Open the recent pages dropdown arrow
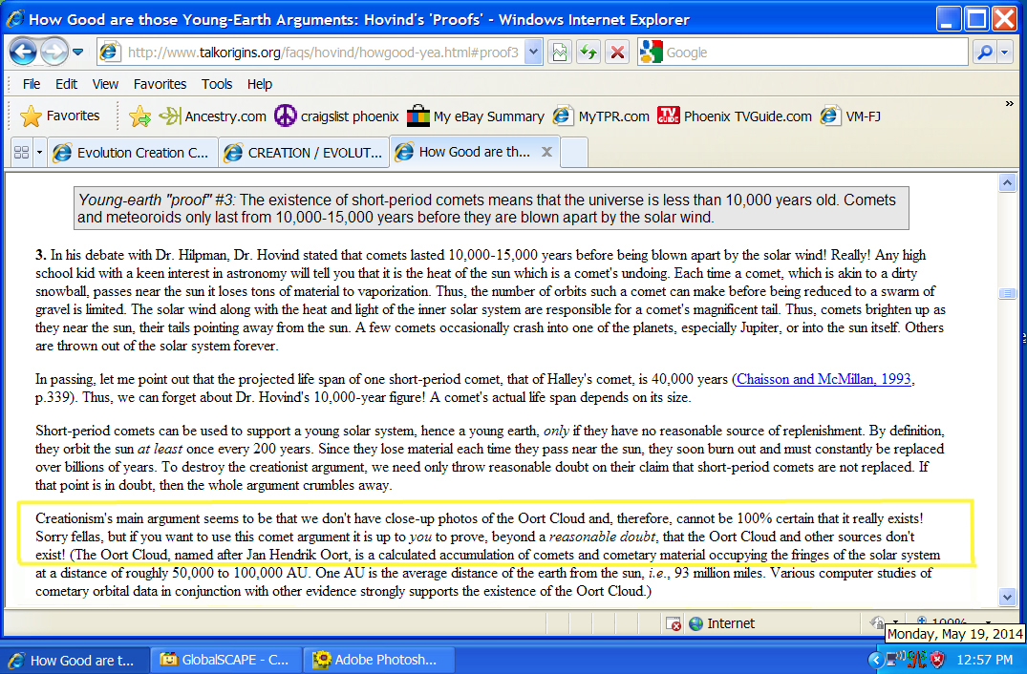1027x674 pixels. click(78, 53)
